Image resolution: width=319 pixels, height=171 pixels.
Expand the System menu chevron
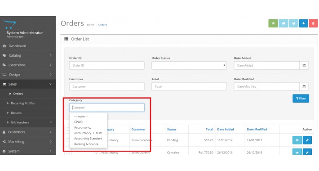tap(51, 151)
